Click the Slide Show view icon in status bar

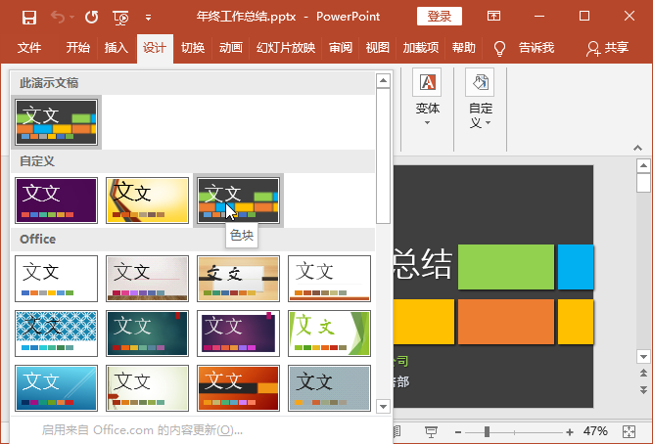pyautogui.click(x=431, y=431)
